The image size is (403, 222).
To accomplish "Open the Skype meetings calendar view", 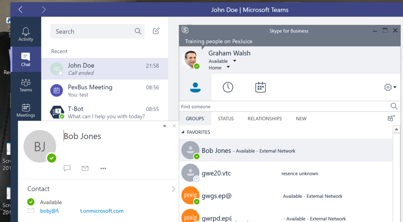I will (261, 87).
